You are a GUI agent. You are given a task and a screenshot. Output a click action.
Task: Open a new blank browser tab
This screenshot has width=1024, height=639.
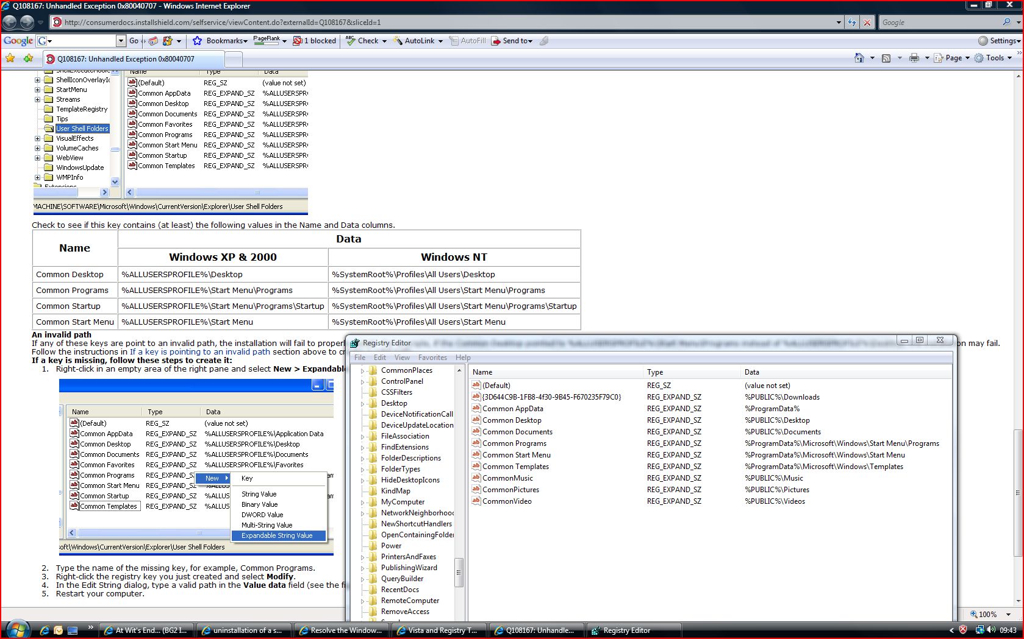[x=234, y=60]
